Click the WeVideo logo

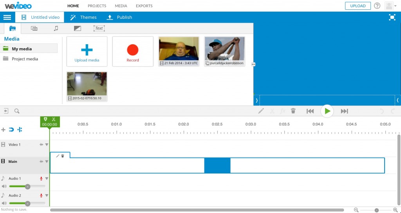[x=18, y=5]
